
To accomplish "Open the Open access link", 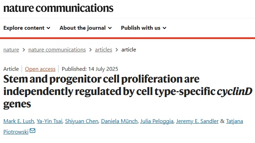I will click(40, 69).
